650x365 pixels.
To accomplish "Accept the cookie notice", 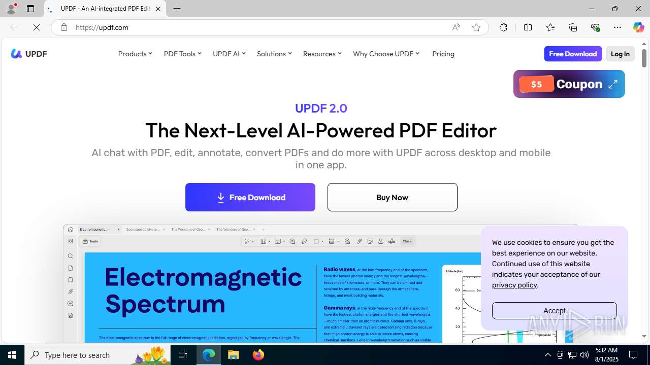I will point(555,311).
